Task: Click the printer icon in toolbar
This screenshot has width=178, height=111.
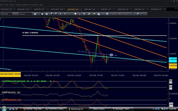Action: [80, 14]
